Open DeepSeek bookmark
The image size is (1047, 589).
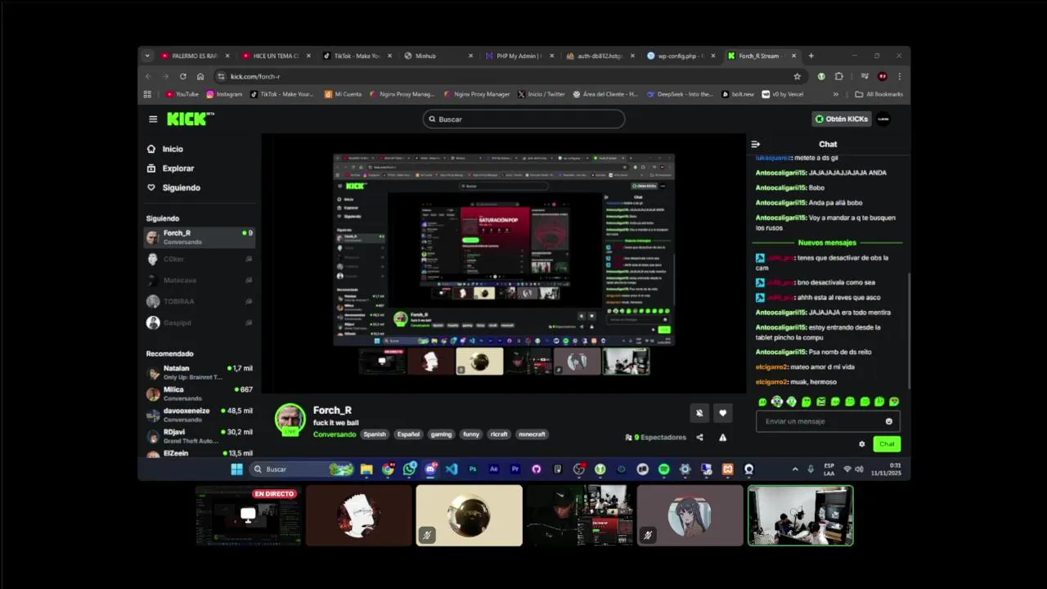(681, 94)
